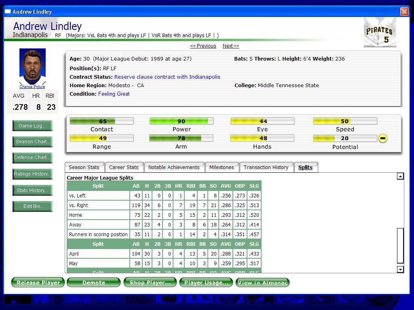Open the Reserve clause contract link

click(x=167, y=77)
